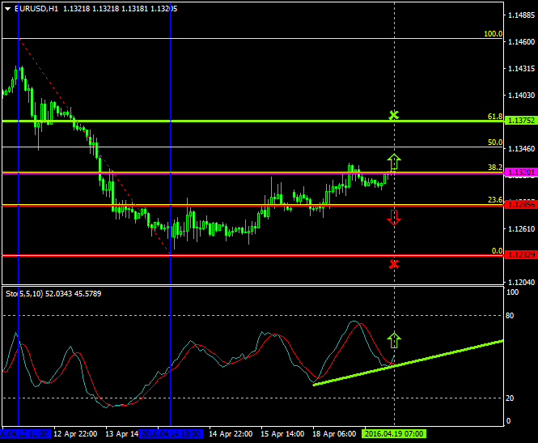The height and width of the screenshot is (443, 538).
Task: Click the magenta 1.13201 price label
Action: coord(519,173)
